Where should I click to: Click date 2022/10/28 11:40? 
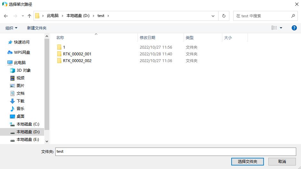(156, 54)
